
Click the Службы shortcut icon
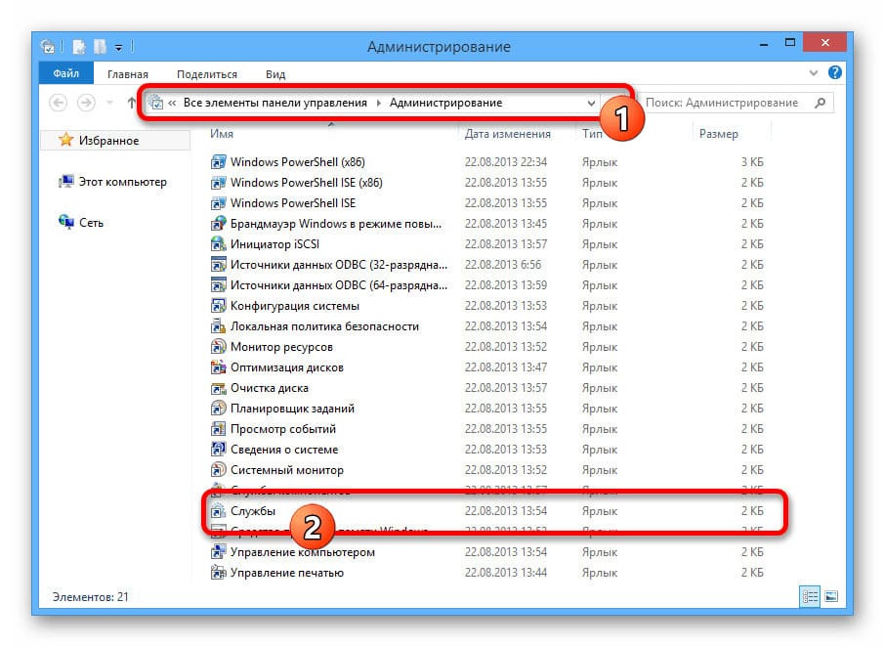219,511
